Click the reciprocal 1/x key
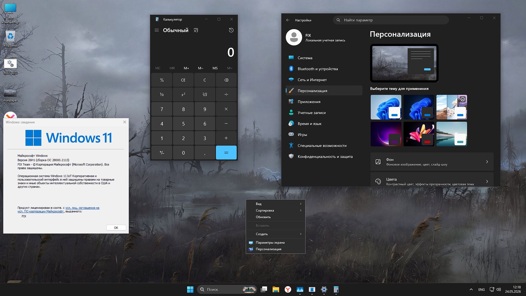Image resolution: width=526 pixels, height=296 pixels. (162, 95)
